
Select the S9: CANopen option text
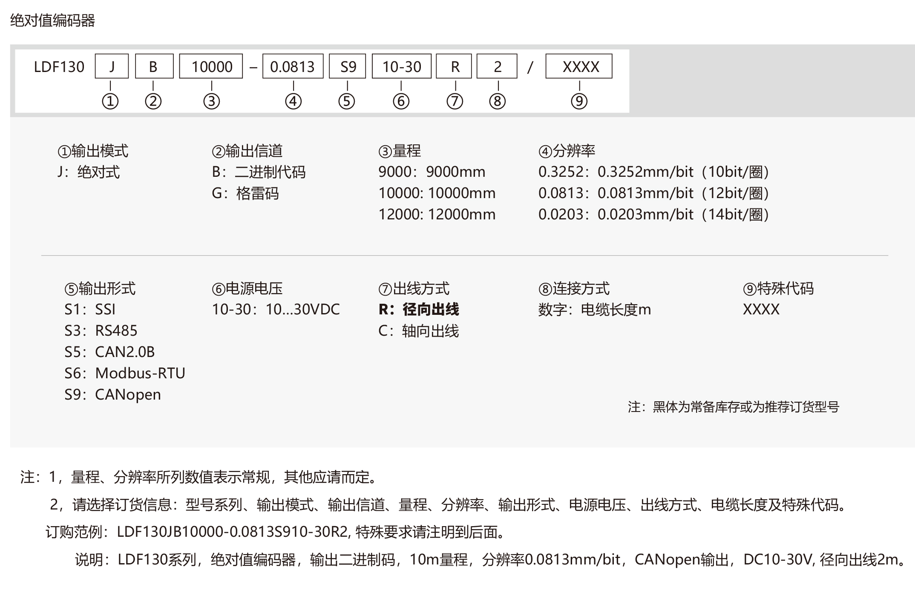coord(113,394)
